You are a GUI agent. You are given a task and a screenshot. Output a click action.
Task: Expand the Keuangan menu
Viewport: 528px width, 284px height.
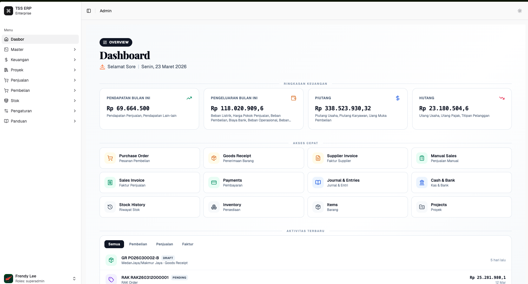(40, 60)
